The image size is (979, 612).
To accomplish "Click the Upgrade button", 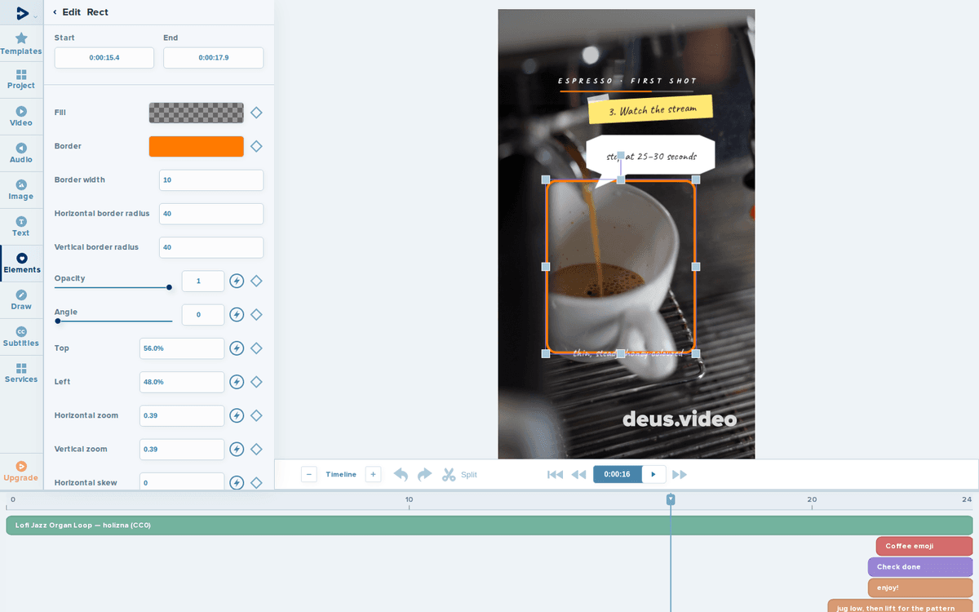I will coord(21,471).
